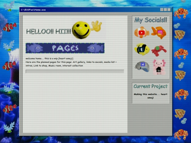This screenshot has width=191, height=143.
Task: Open the Tumblr yellow fish icon
Action: [142, 49]
